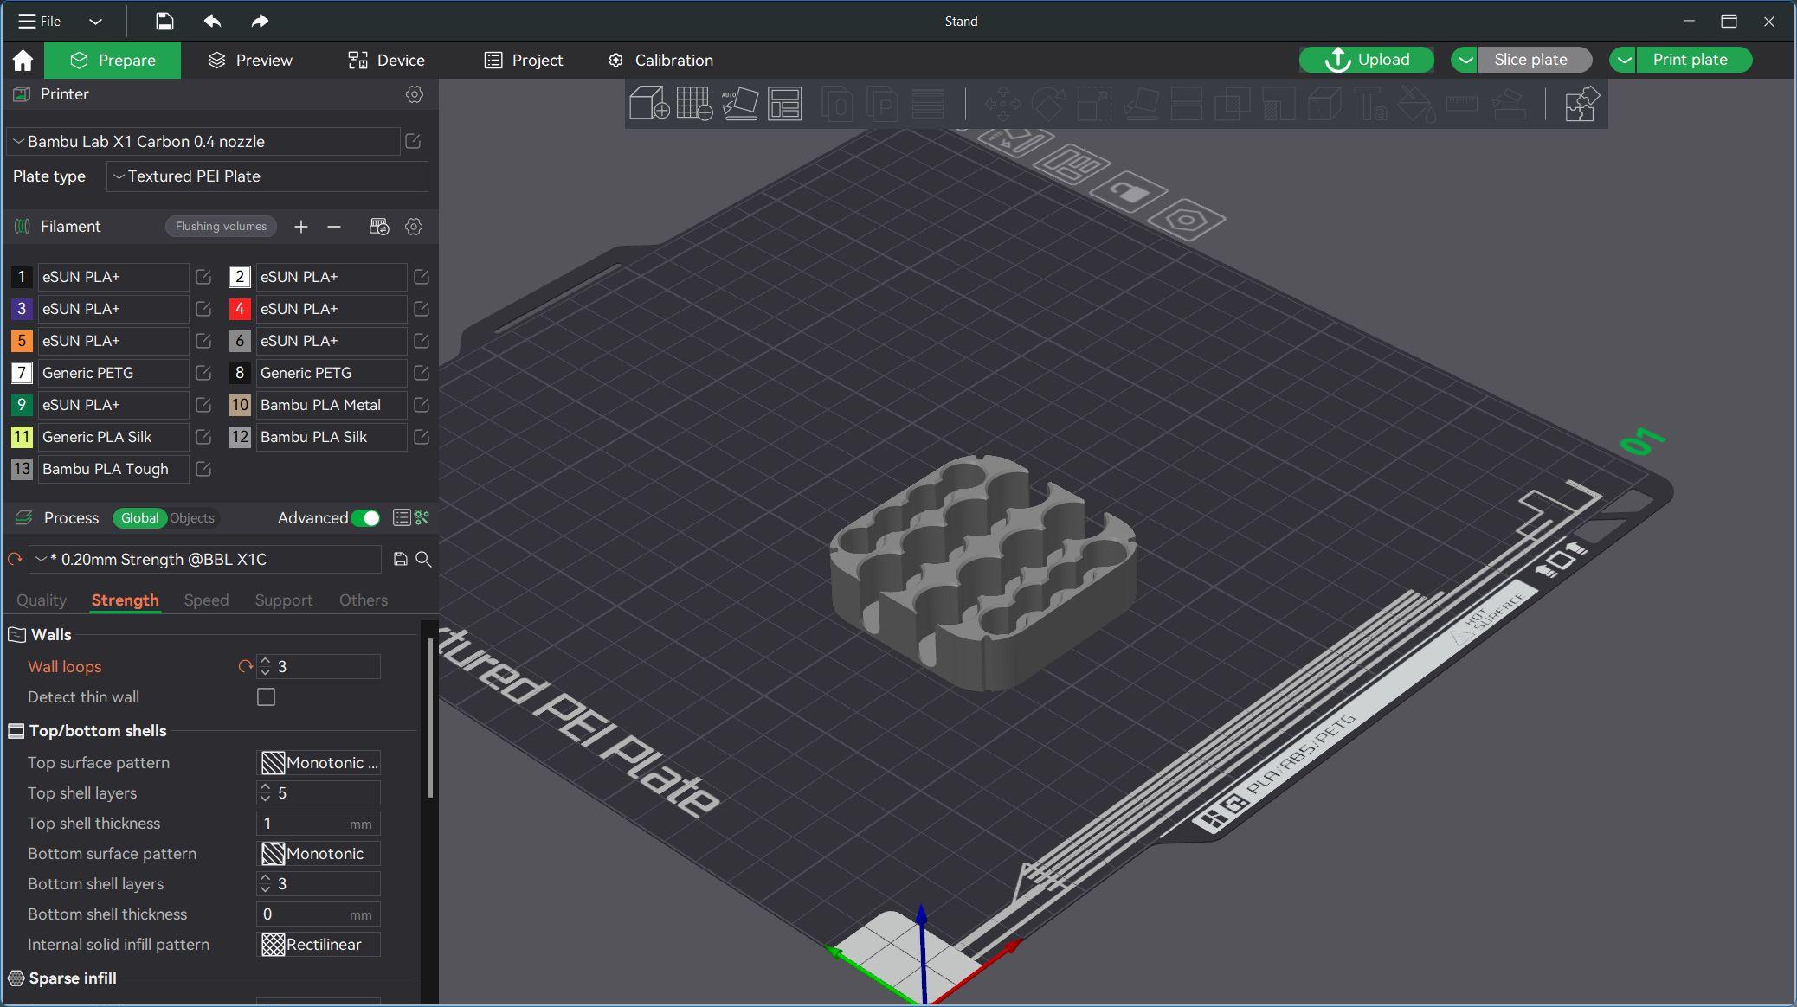Enable the Detect thin wall checkbox
The image size is (1797, 1007).
[x=266, y=696]
